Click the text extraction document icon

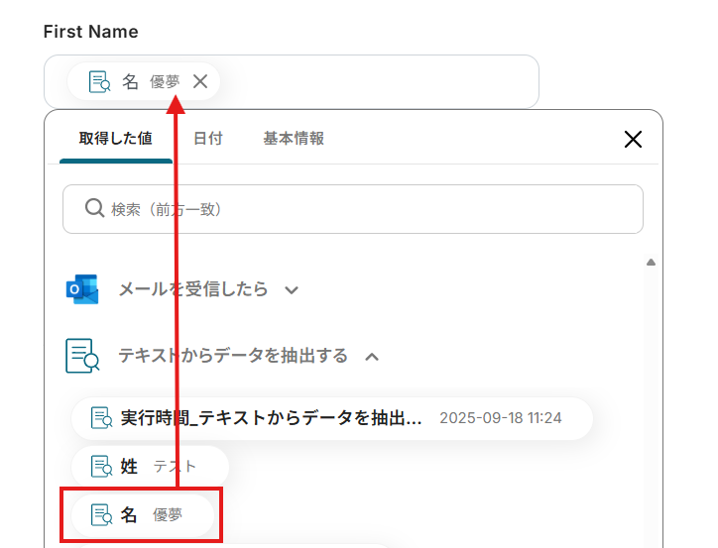pyautogui.click(x=82, y=355)
